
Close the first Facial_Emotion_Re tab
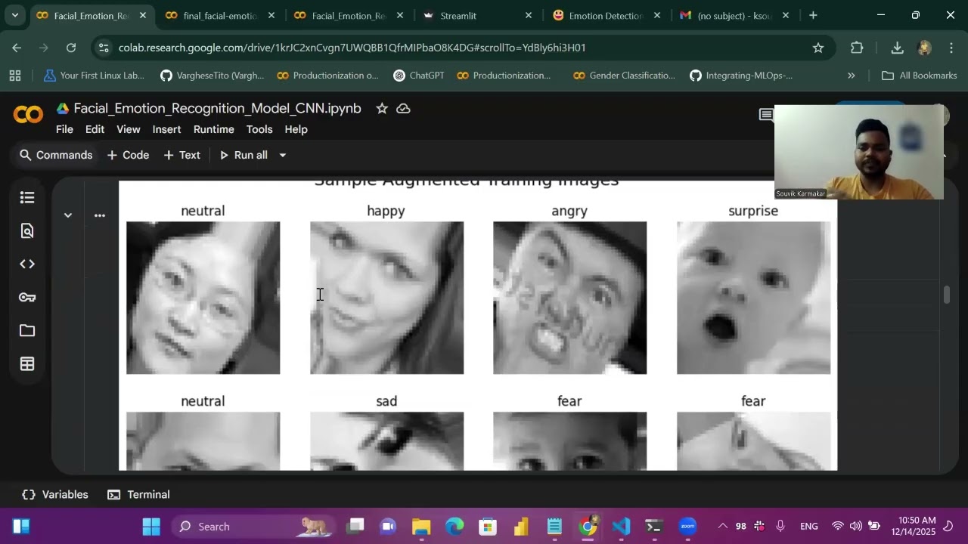click(x=143, y=15)
